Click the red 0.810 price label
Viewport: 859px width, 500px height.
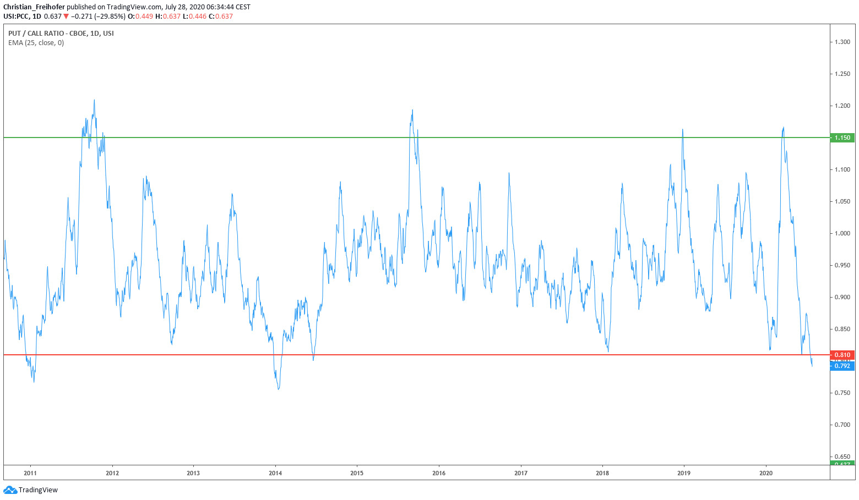click(842, 355)
